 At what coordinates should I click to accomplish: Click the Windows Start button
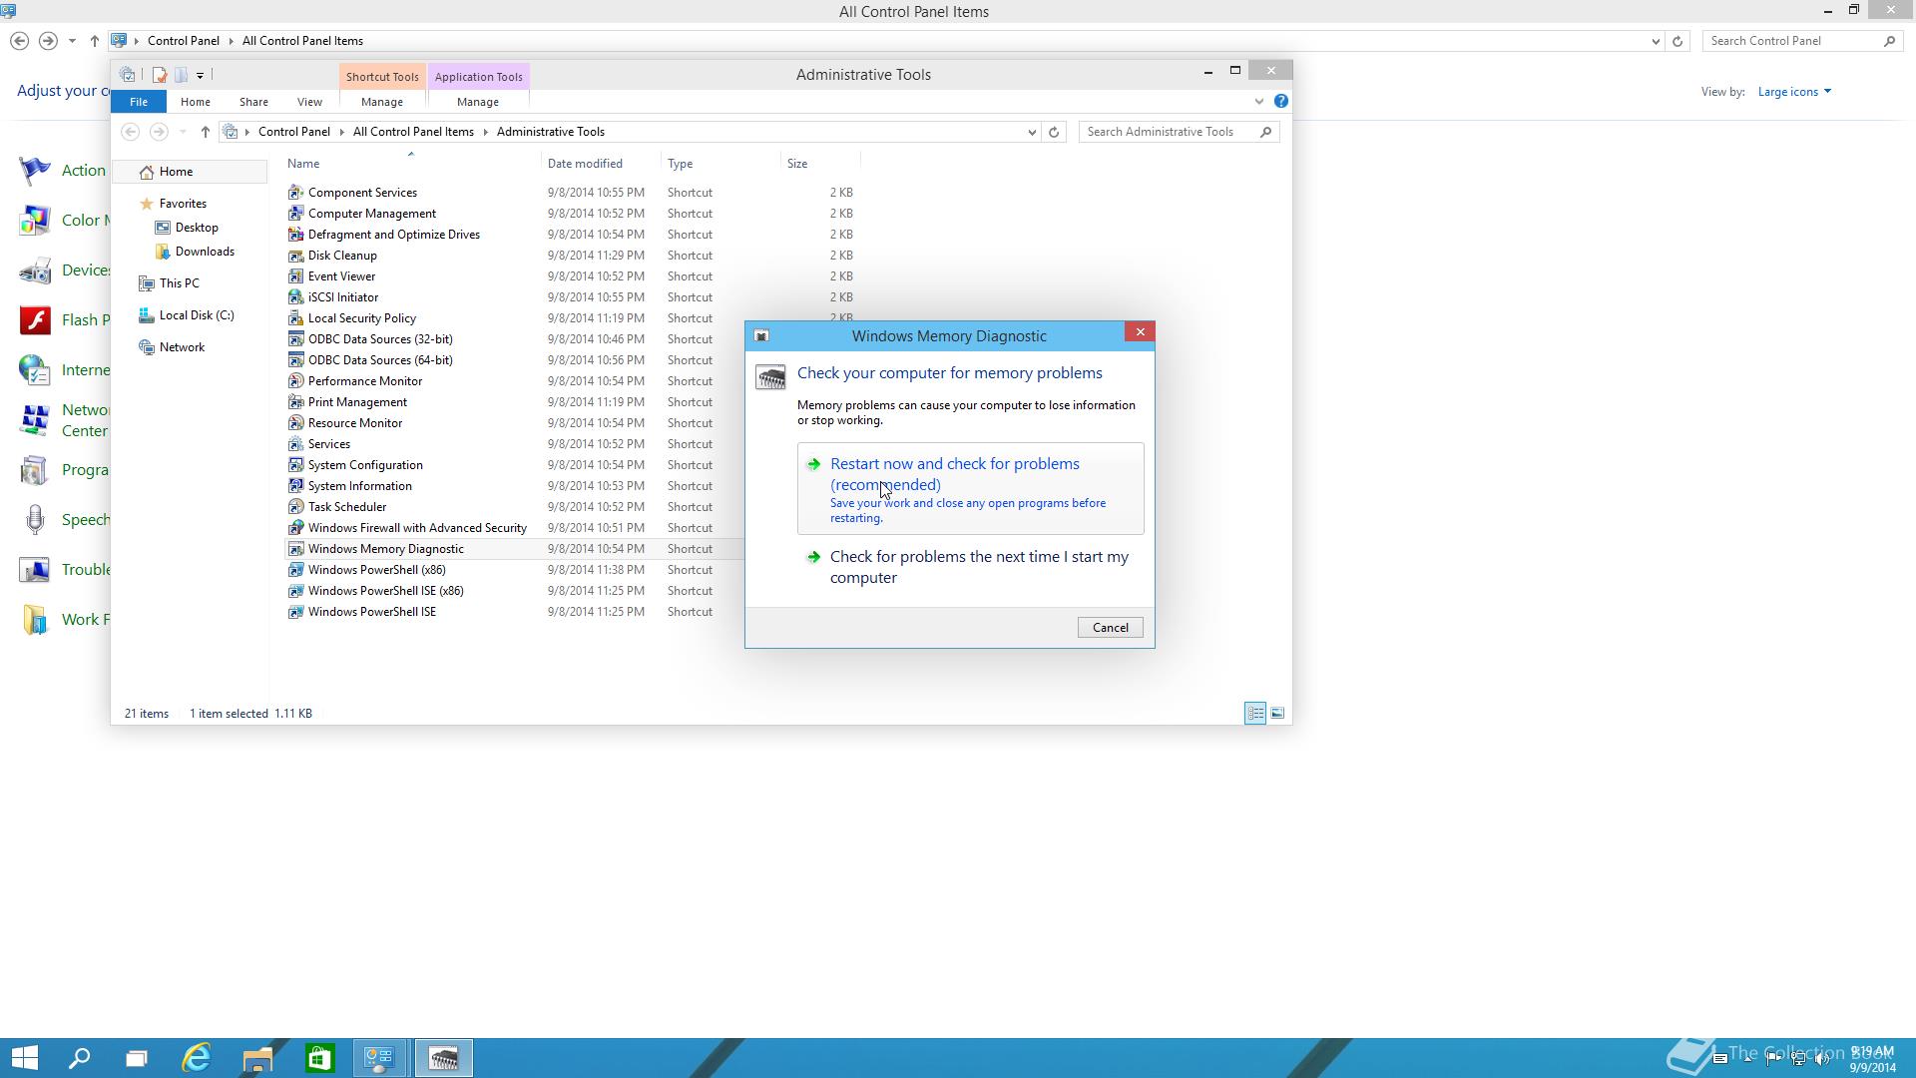tap(25, 1058)
